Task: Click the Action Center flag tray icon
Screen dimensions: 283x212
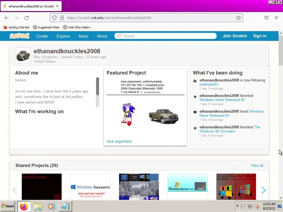Action: [x=243, y=206]
